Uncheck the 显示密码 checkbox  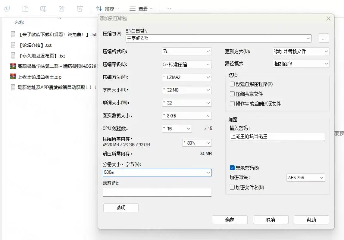pos(233,168)
